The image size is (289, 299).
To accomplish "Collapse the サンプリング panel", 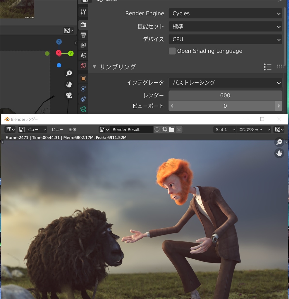I will [94, 67].
